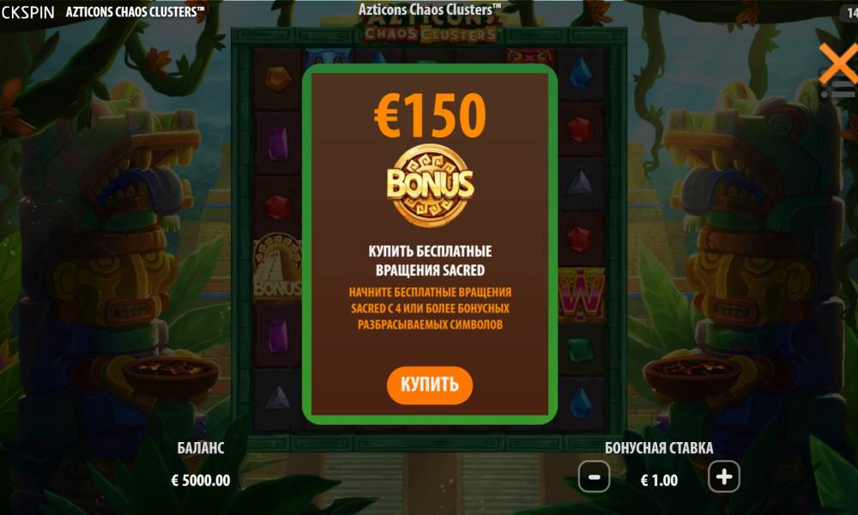The height and width of the screenshot is (515, 858).
Task: Click the orange КУПИТЬ buy button
Action: tap(430, 385)
